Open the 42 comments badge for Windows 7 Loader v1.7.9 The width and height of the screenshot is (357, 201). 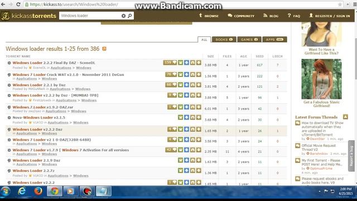(171, 150)
